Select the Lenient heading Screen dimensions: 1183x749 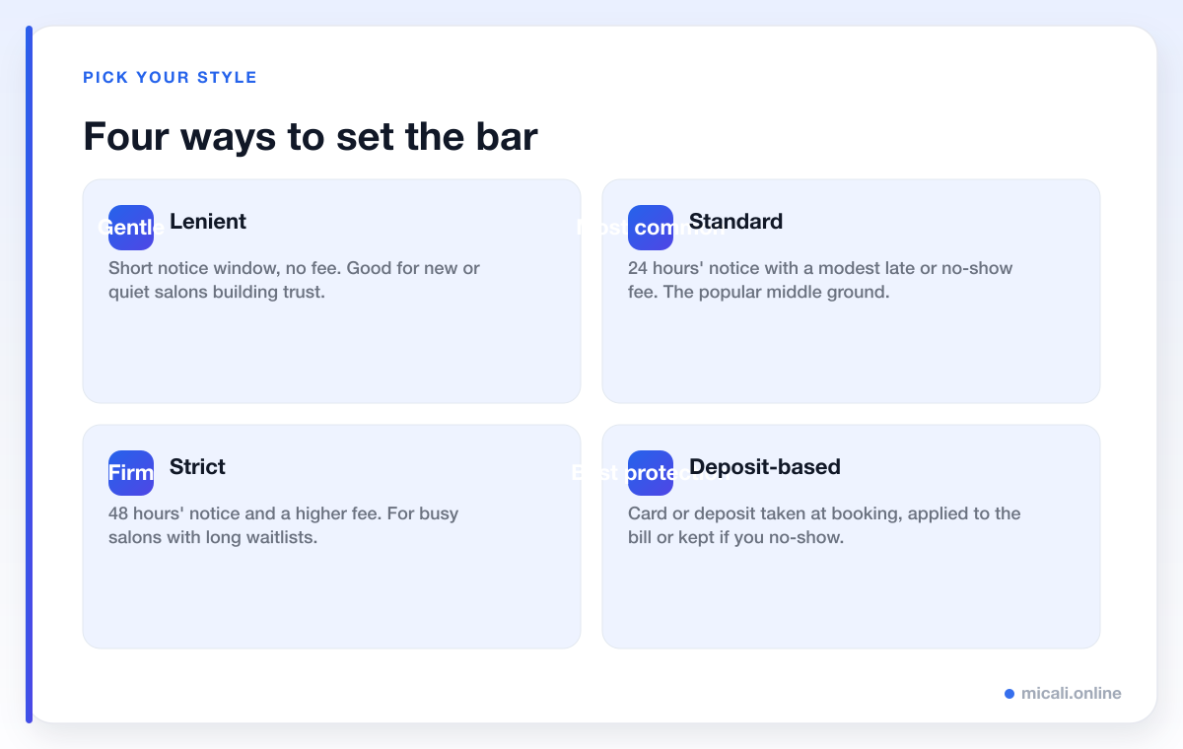click(208, 222)
